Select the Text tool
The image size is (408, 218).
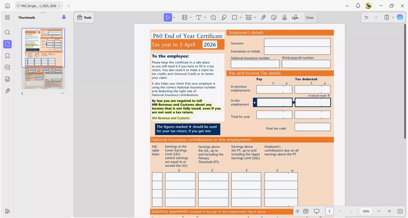pos(199,18)
